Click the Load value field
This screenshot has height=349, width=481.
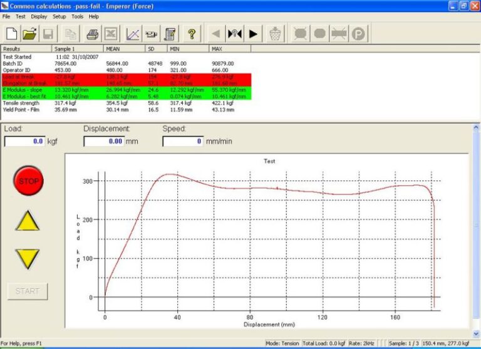(x=24, y=142)
